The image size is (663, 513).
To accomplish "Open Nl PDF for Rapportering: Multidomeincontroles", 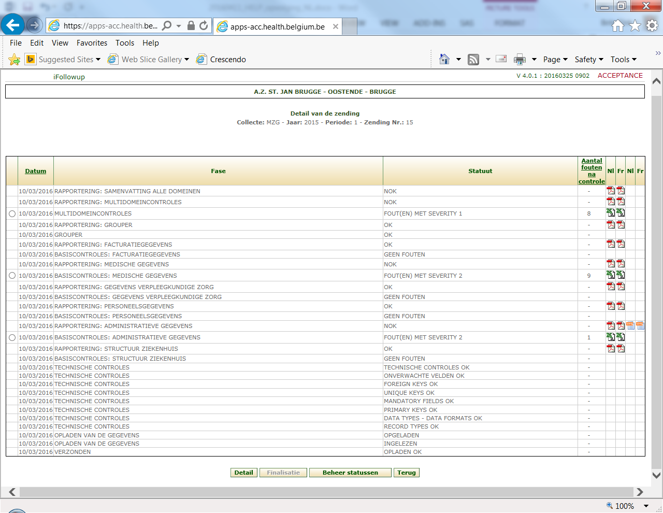I will click(611, 201).
